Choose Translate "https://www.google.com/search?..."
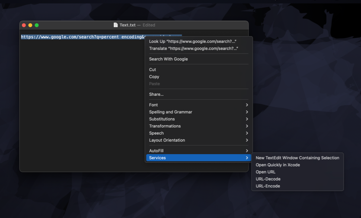This screenshot has width=361, height=218. [198, 48]
